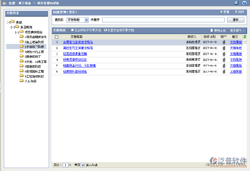Click the 新增文档 new document icon
The width and height of the screenshot is (250, 171).
[212, 31]
